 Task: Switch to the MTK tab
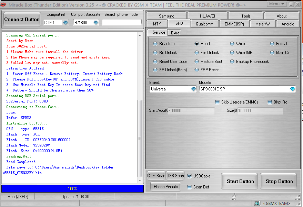pos(157,24)
